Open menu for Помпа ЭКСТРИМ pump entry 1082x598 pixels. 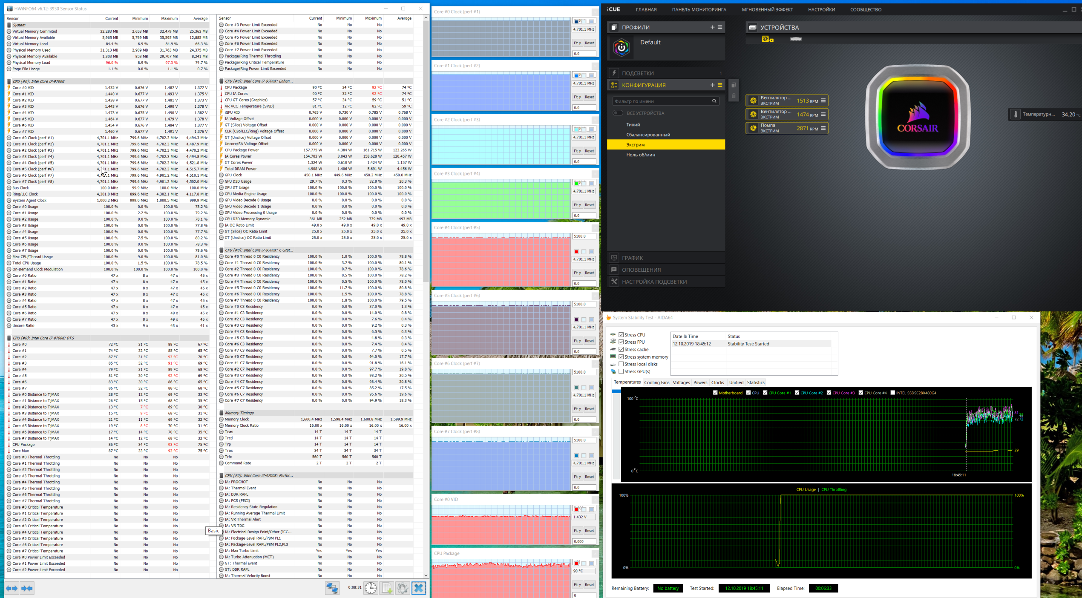[x=823, y=128]
